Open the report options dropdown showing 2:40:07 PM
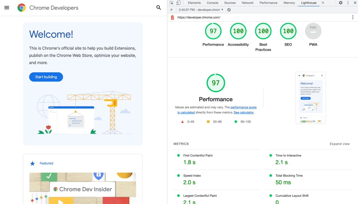This screenshot has width=358, height=204. 200,9
